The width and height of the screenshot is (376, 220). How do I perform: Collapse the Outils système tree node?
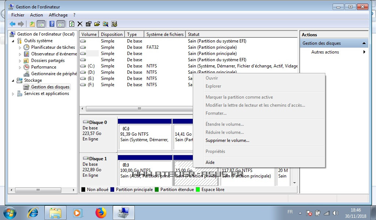(x=13, y=41)
